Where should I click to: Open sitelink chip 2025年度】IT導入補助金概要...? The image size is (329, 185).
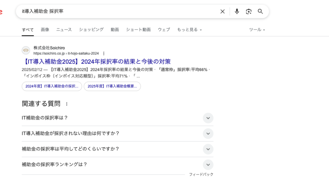click(112, 86)
